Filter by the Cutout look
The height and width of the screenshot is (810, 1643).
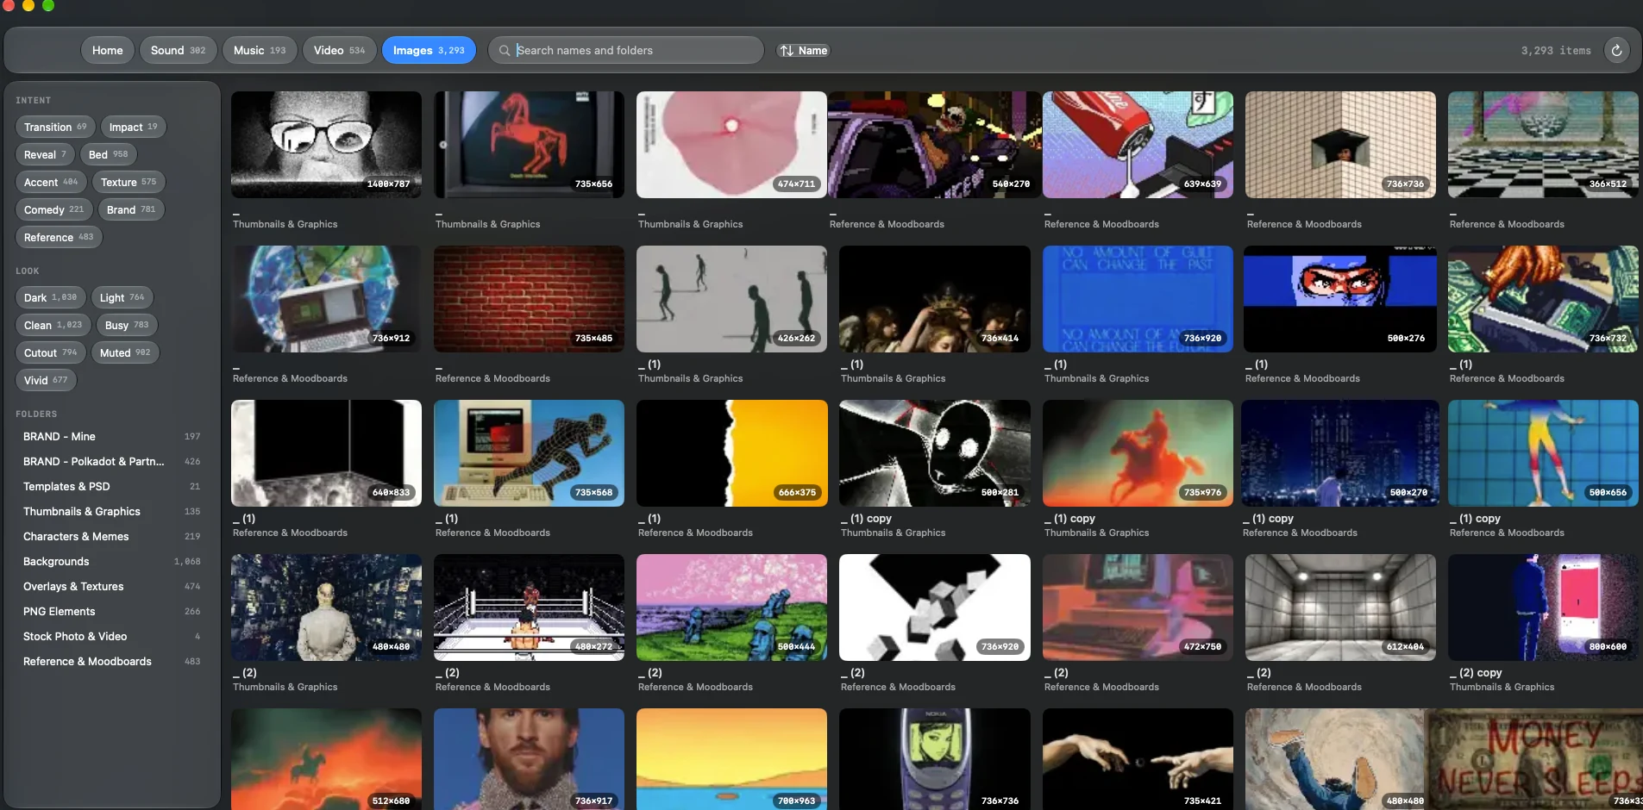point(50,352)
